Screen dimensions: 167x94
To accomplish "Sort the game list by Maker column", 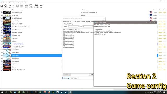I will pyautogui.click(x=82, y=10).
